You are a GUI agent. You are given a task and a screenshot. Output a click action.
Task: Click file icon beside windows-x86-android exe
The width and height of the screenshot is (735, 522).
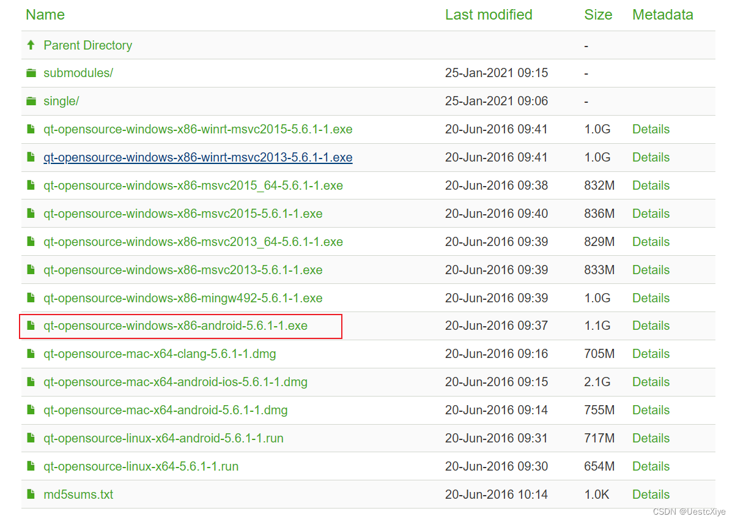click(x=31, y=326)
